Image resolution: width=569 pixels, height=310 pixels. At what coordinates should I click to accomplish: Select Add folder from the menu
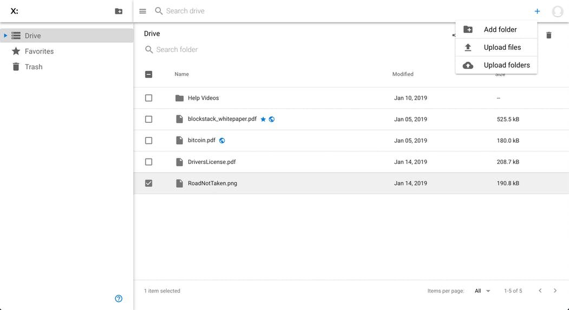[x=500, y=30]
